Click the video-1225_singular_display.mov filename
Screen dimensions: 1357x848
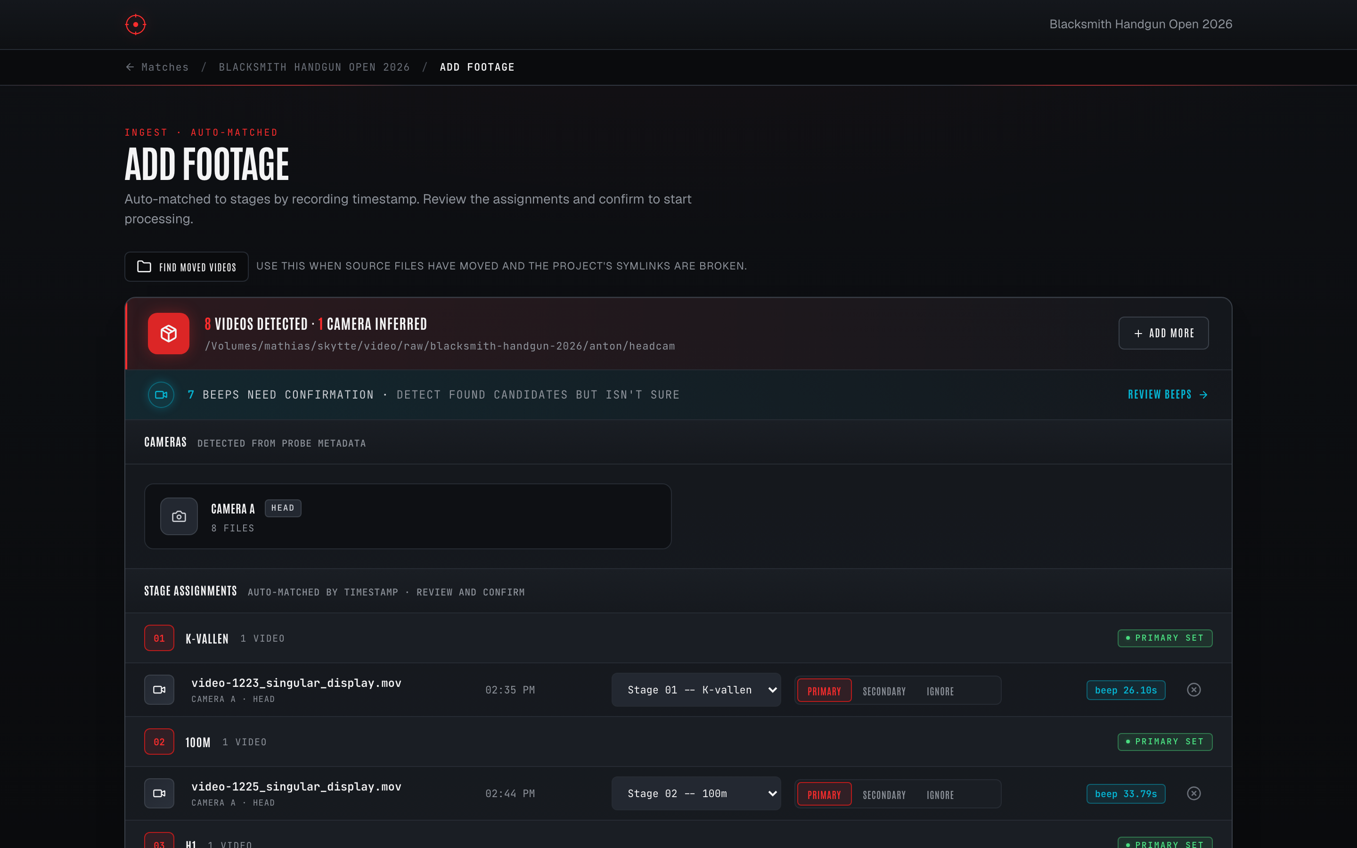[x=296, y=786]
